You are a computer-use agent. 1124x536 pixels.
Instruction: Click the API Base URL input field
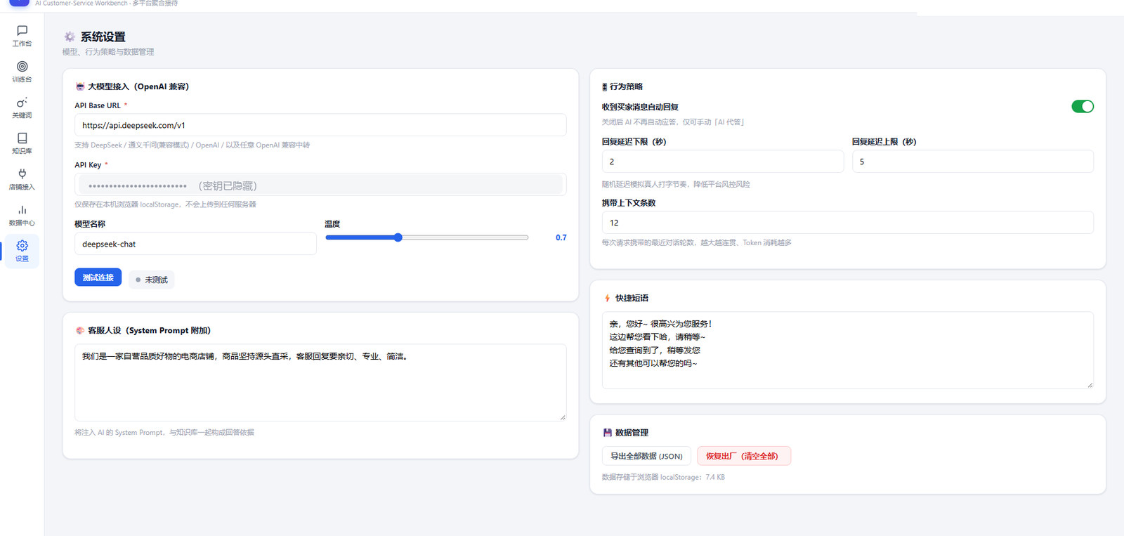click(320, 125)
